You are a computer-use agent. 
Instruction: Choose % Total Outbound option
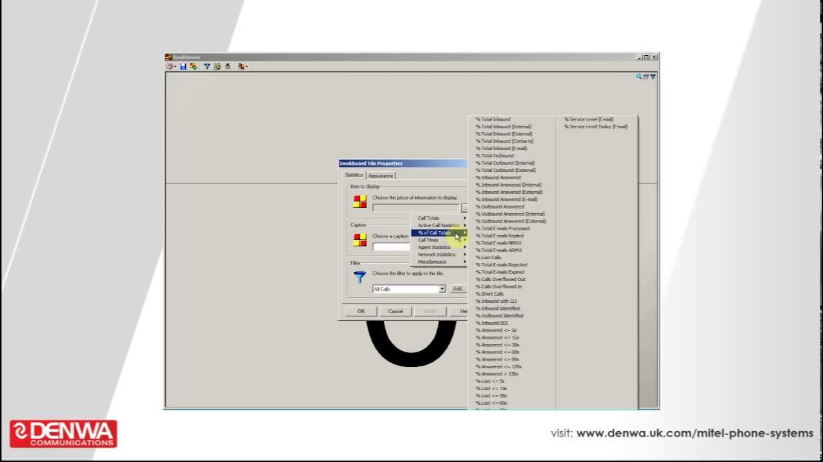point(495,155)
